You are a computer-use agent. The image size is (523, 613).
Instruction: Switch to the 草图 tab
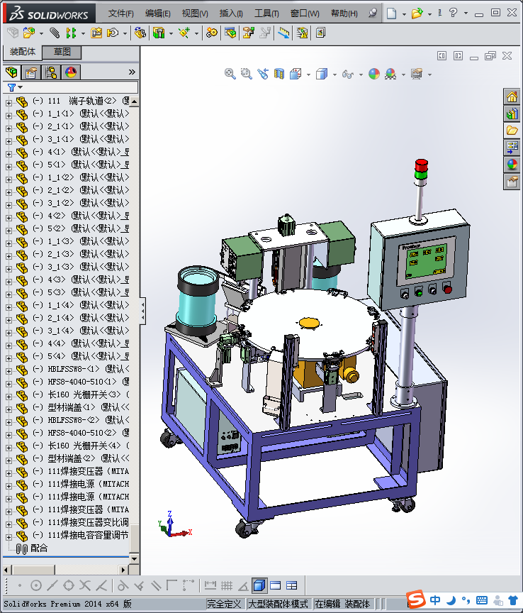(62, 52)
